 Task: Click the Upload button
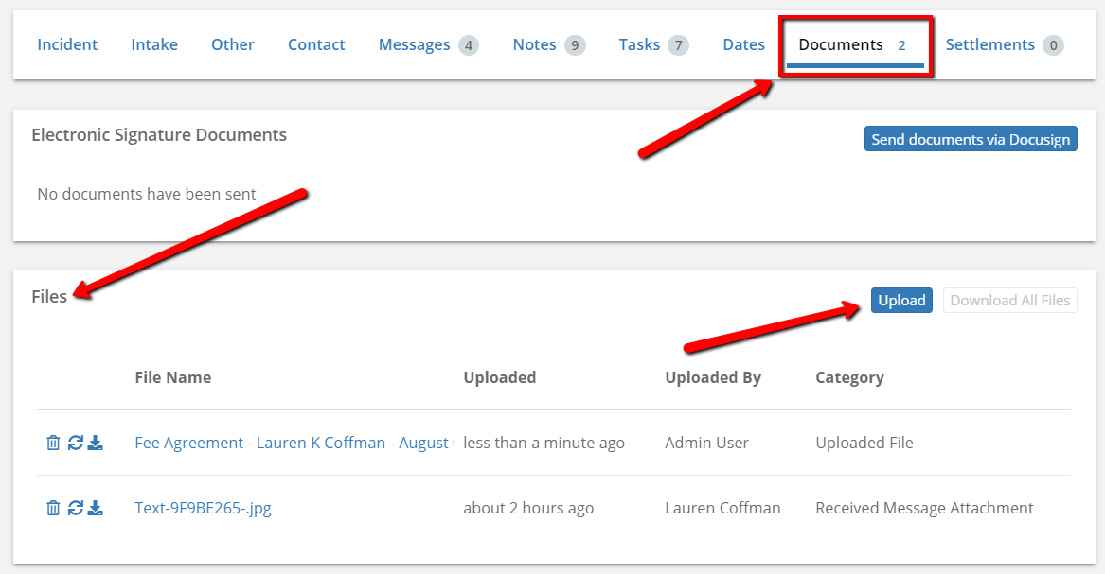(900, 300)
